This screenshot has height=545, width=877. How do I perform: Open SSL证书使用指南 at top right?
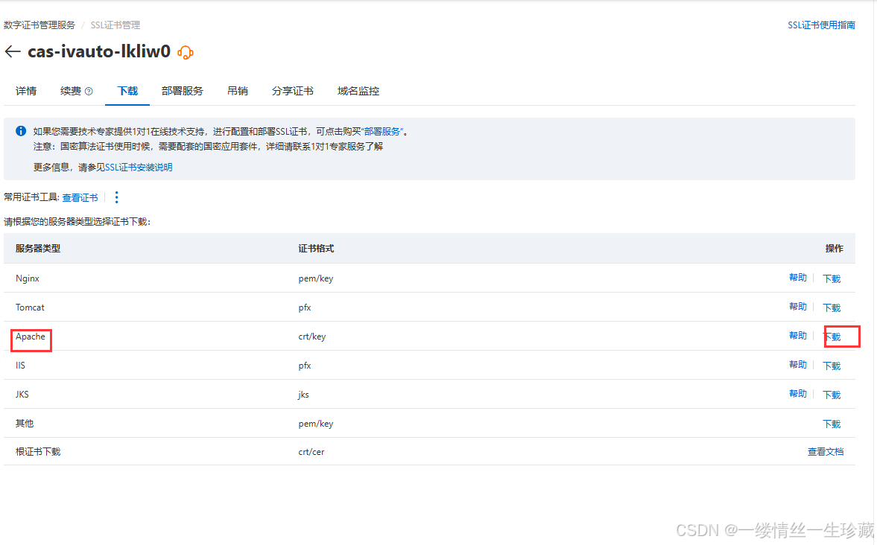point(822,25)
